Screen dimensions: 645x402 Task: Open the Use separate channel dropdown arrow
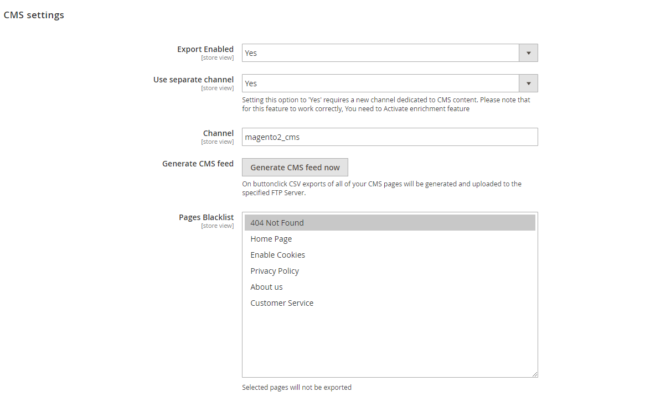(528, 83)
